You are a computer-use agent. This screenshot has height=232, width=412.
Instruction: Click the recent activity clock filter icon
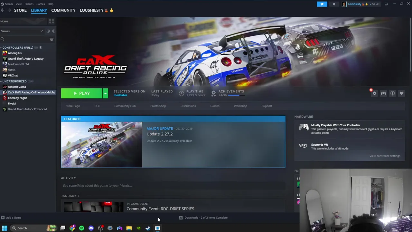(x=48, y=31)
